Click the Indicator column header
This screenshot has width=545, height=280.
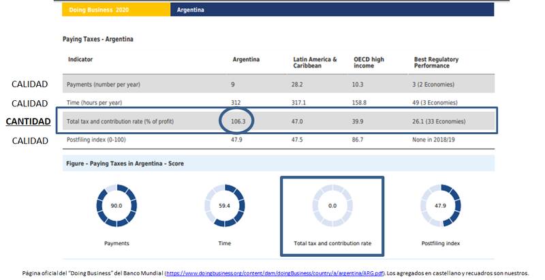80,60
